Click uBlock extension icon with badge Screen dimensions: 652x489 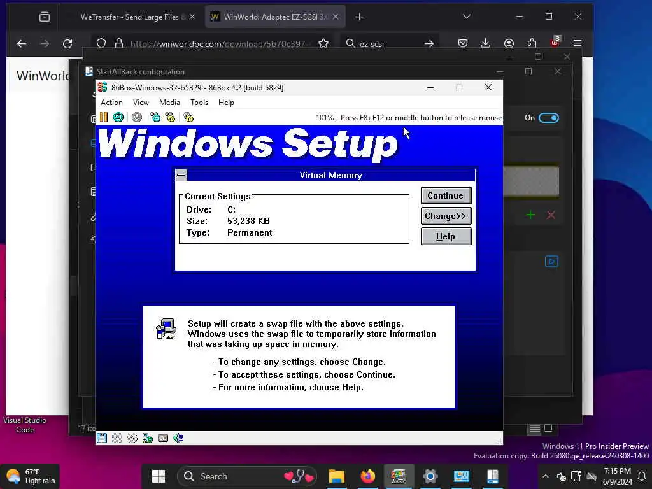555,41
